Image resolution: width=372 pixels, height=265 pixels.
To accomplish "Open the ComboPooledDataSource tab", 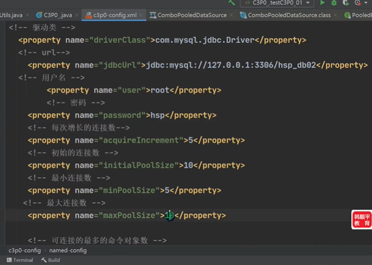I will 192,15.
